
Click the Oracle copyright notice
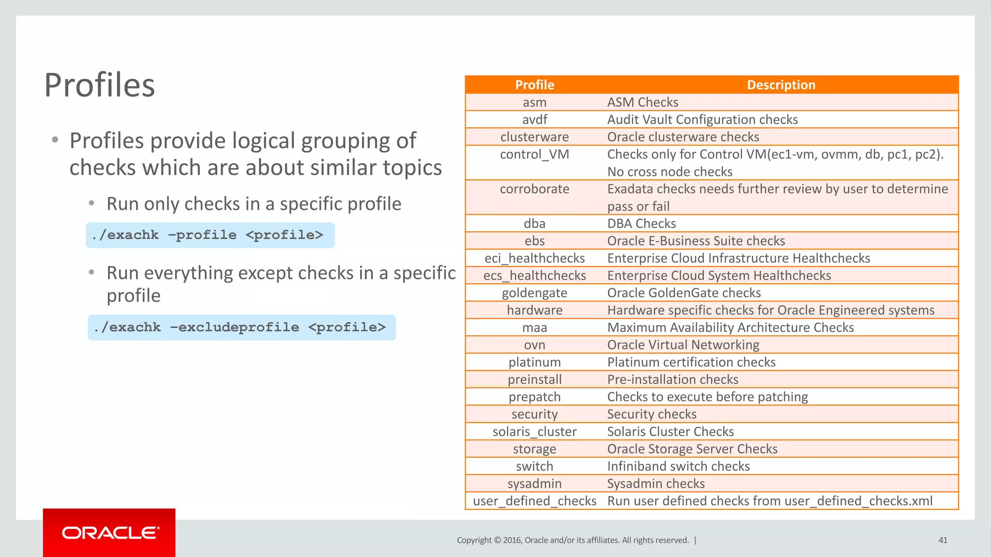click(573, 540)
